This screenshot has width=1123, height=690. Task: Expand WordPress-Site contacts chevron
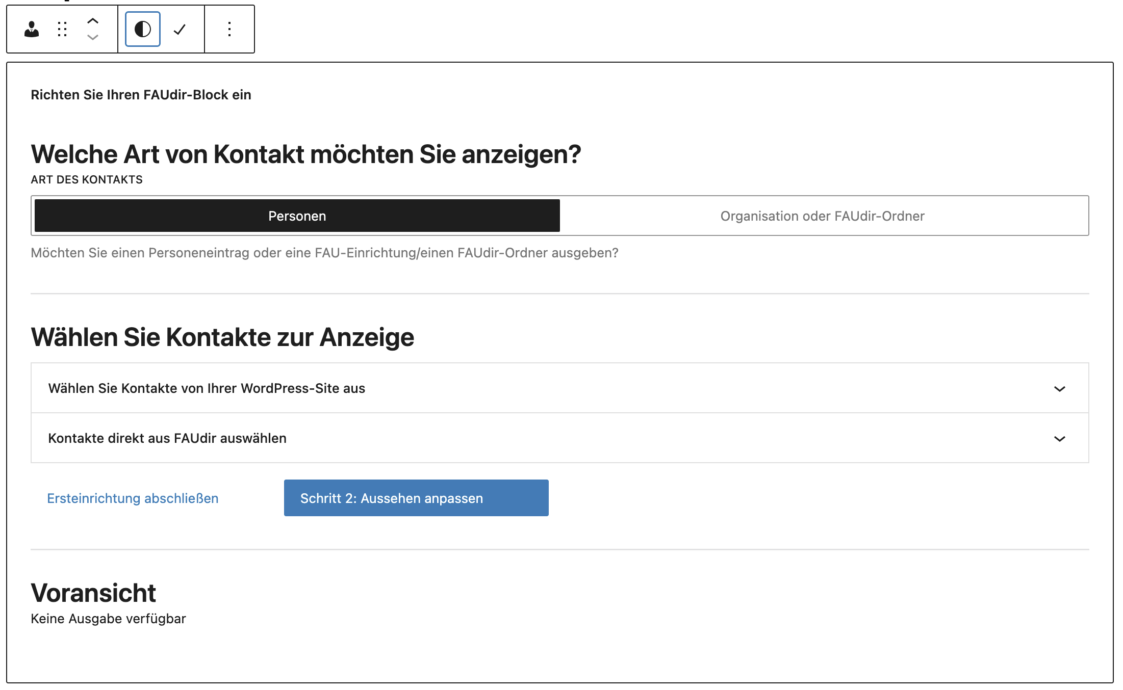click(x=1059, y=389)
